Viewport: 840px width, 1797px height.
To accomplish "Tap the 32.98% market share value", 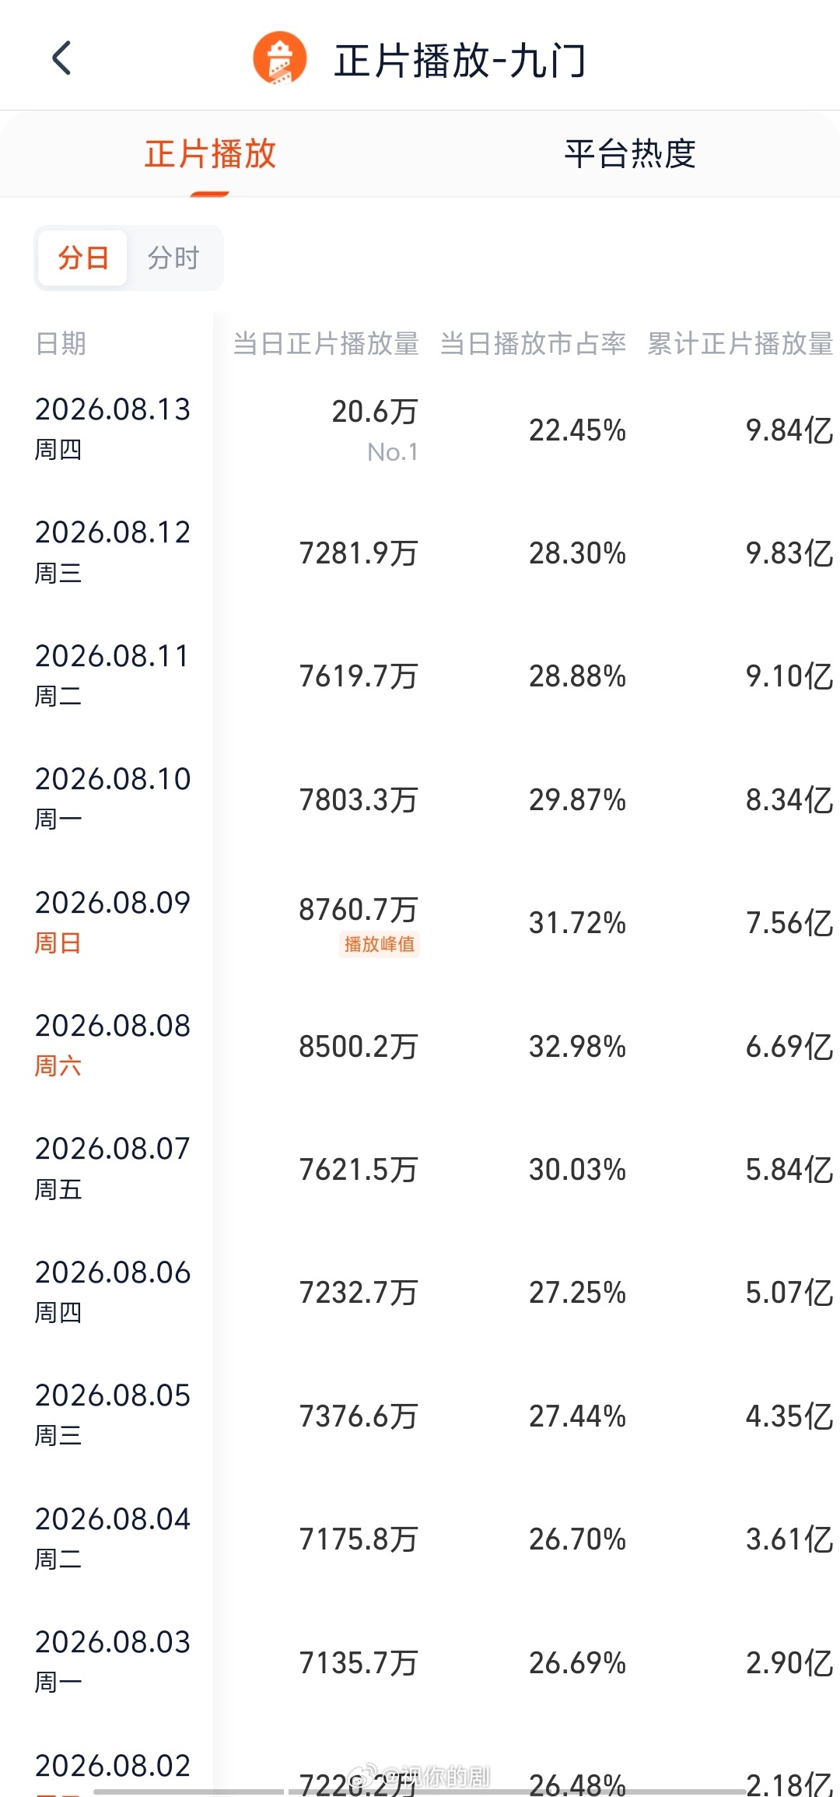I will tap(578, 1046).
